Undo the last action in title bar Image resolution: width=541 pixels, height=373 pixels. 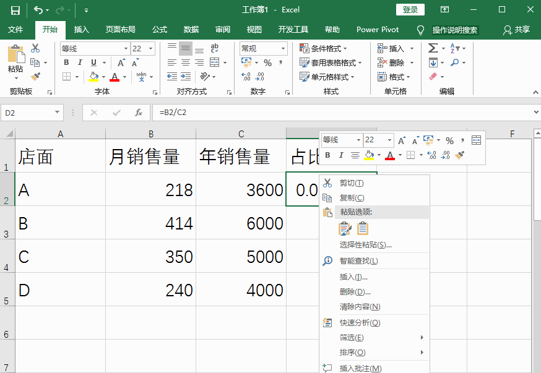click(x=38, y=11)
